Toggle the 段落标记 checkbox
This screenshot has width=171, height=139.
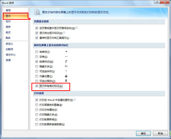coord(37,62)
